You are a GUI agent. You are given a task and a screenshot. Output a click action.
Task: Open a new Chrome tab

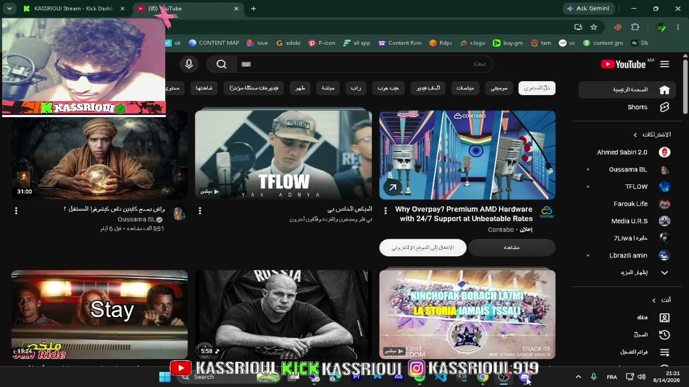(254, 9)
